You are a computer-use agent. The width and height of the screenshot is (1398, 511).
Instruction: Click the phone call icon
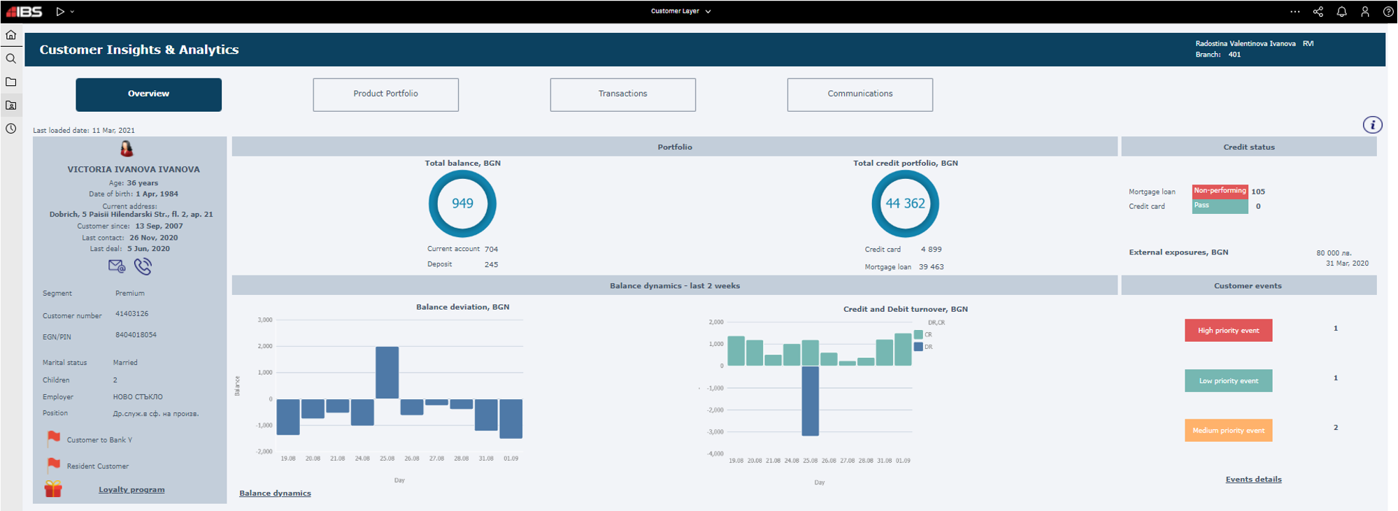[143, 266]
